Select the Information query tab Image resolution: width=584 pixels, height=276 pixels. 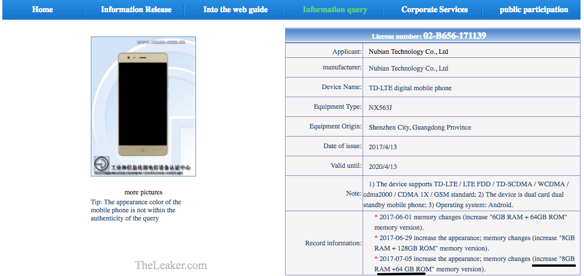coord(334,10)
